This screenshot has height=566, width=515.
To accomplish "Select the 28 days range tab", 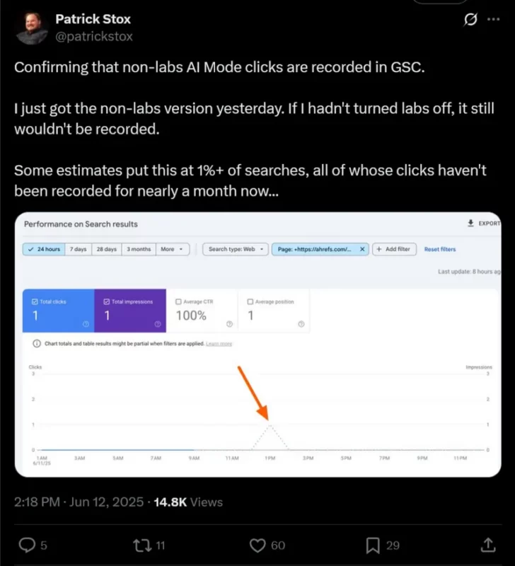I will (107, 249).
